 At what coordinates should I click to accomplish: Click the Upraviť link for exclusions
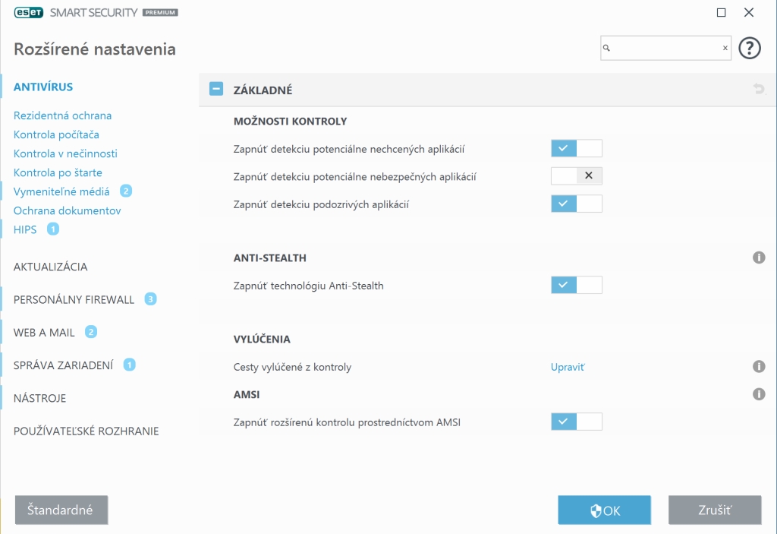[568, 367]
